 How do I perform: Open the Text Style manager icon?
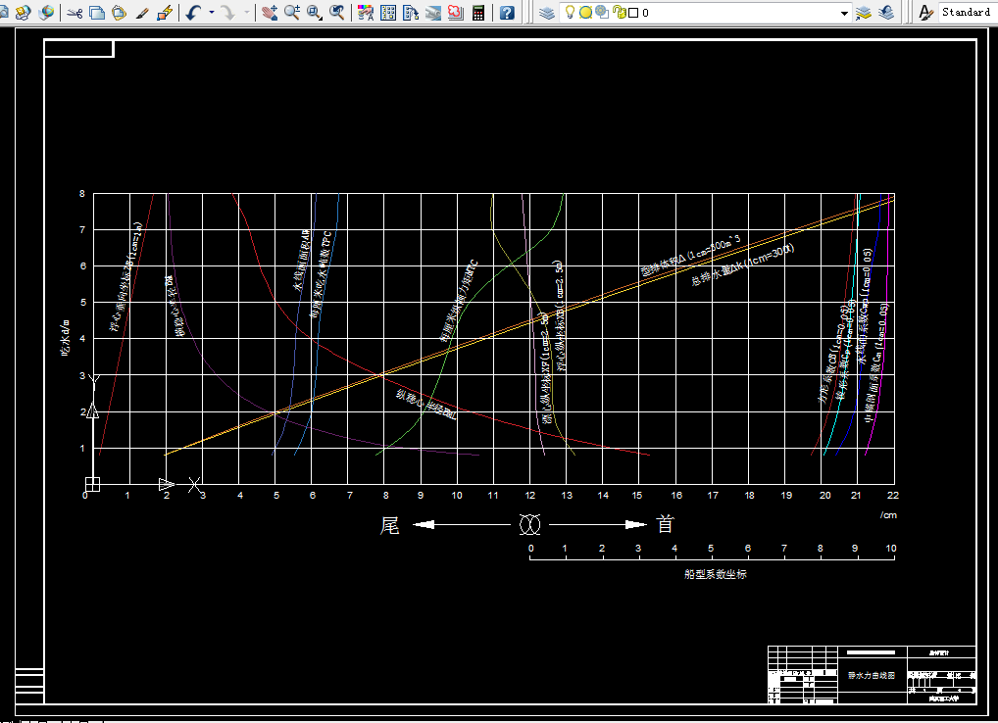pyautogui.click(x=926, y=12)
